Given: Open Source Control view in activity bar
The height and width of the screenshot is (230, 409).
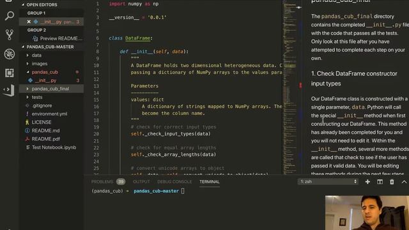Looking at the screenshot, I should pyautogui.click(x=10, y=34).
